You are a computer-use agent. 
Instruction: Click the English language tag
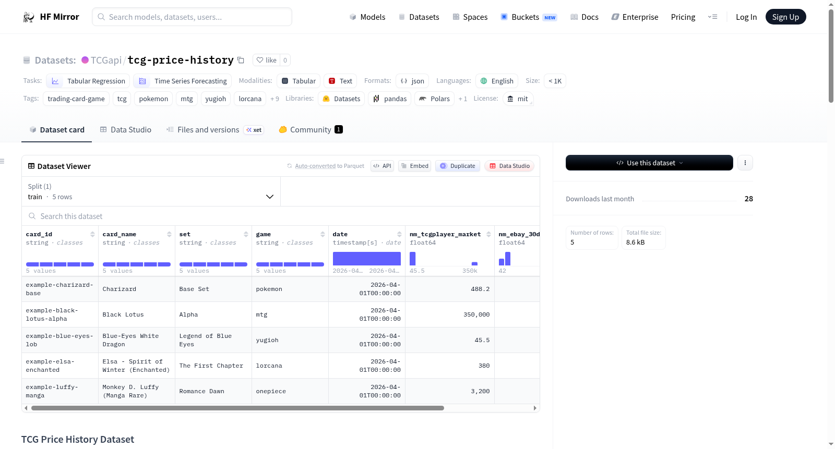(x=497, y=81)
